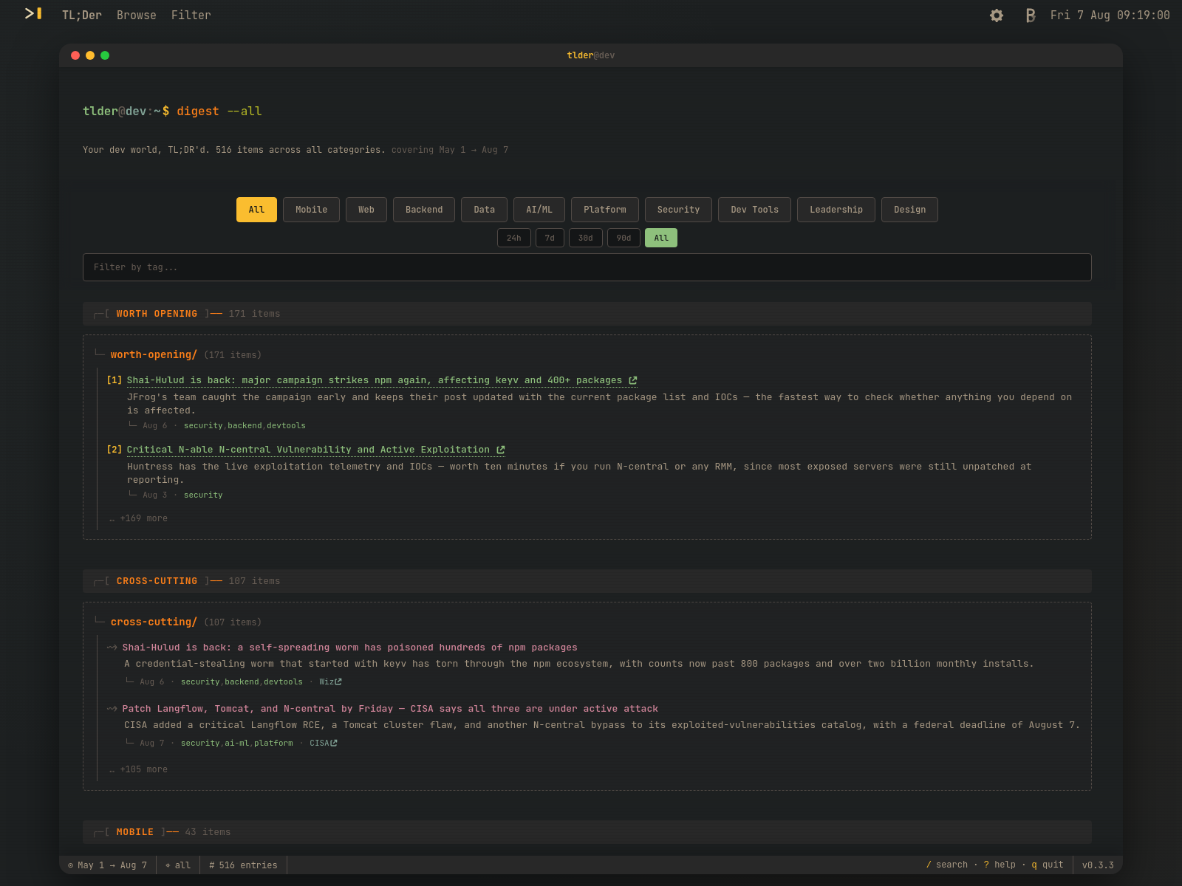
Task: Open settings via the gear icon
Action: [x=997, y=16]
